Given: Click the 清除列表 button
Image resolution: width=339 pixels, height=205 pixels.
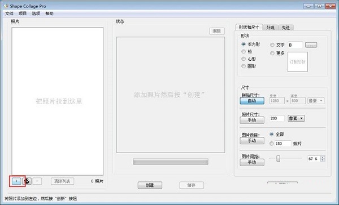Looking at the screenshot, I should [x=62, y=181].
